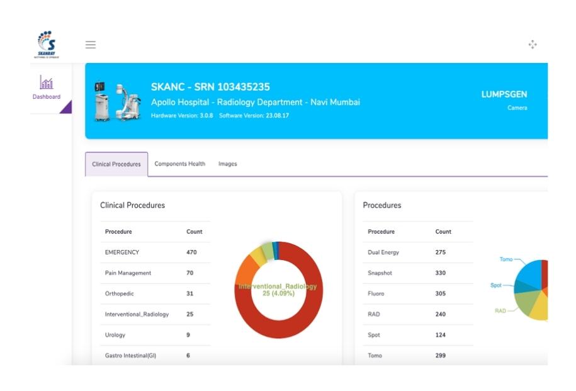Click the SKANC - SRN 103435235 title
576x391 pixels.
210,87
